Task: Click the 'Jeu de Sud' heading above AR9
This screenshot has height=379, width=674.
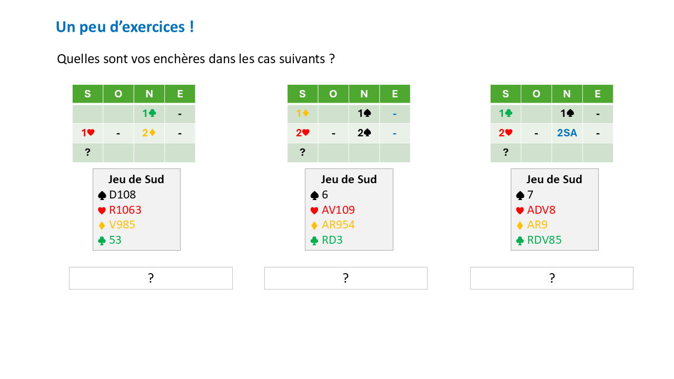Action: tap(554, 179)
